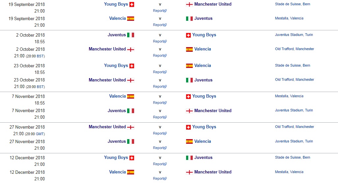Click Spanish flag beside Valencia, 19 September match
The height and width of the screenshot is (183, 338).
pos(130,19)
